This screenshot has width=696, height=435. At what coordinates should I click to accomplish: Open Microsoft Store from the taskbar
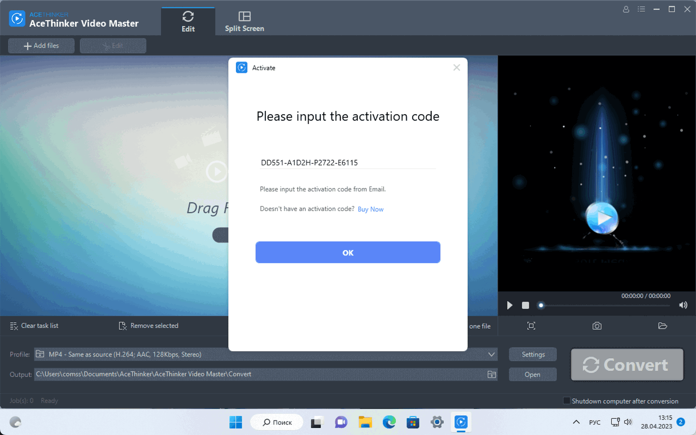[413, 422]
